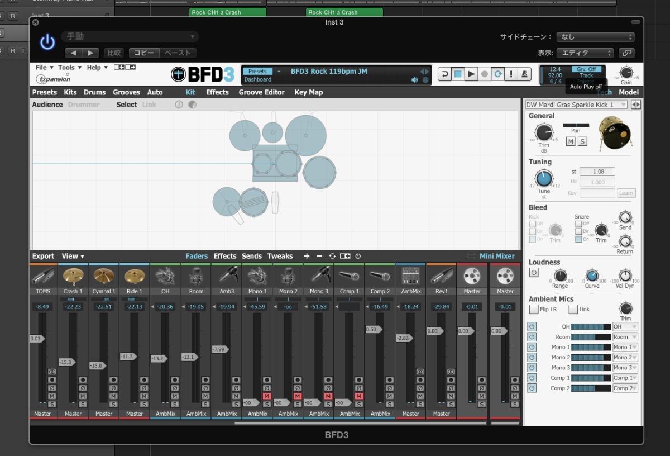670x456 pixels.
Task: Switch mixer to Tweaks view
Action: 280,256
